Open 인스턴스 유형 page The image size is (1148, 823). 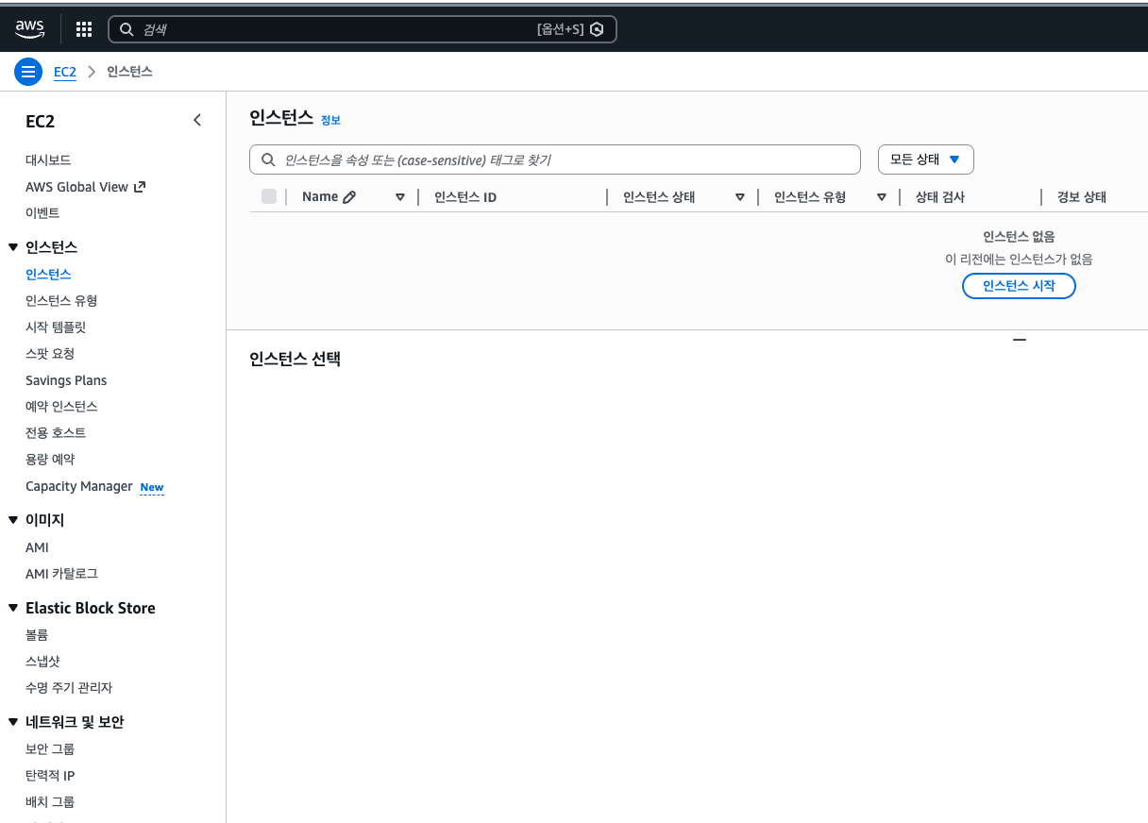[61, 301]
